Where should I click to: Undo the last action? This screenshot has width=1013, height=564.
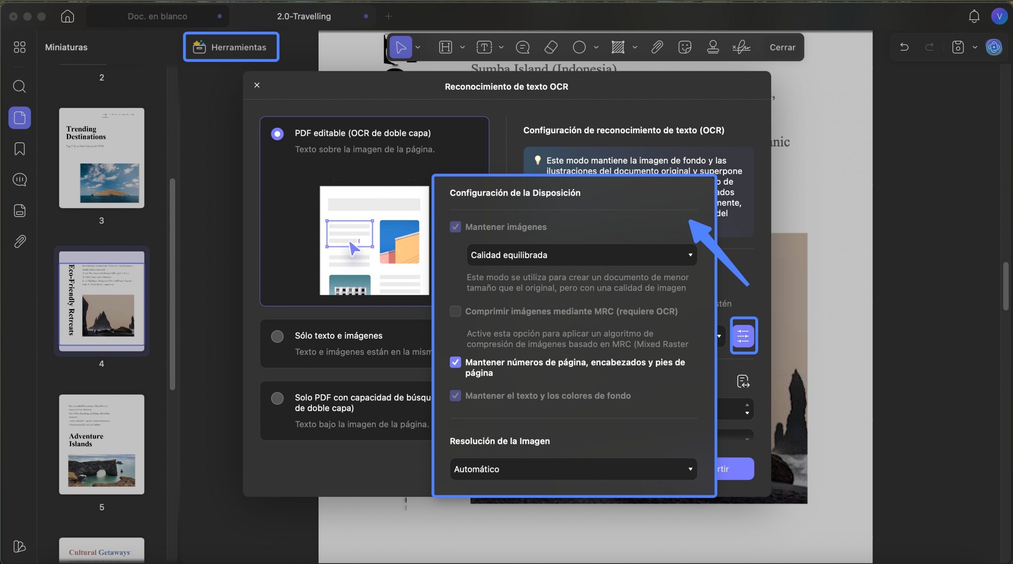pyautogui.click(x=904, y=47)
